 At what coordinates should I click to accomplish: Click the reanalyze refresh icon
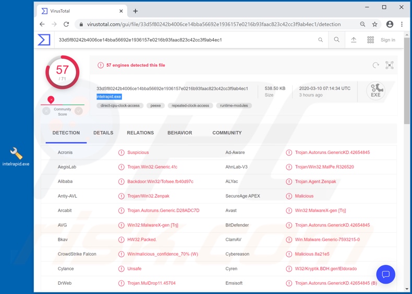pos(375,65)
